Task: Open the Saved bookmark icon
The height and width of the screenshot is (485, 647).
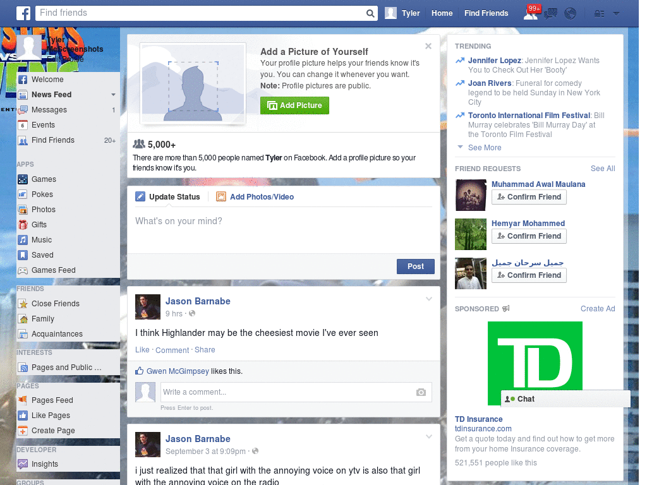Action: (23, 255)
